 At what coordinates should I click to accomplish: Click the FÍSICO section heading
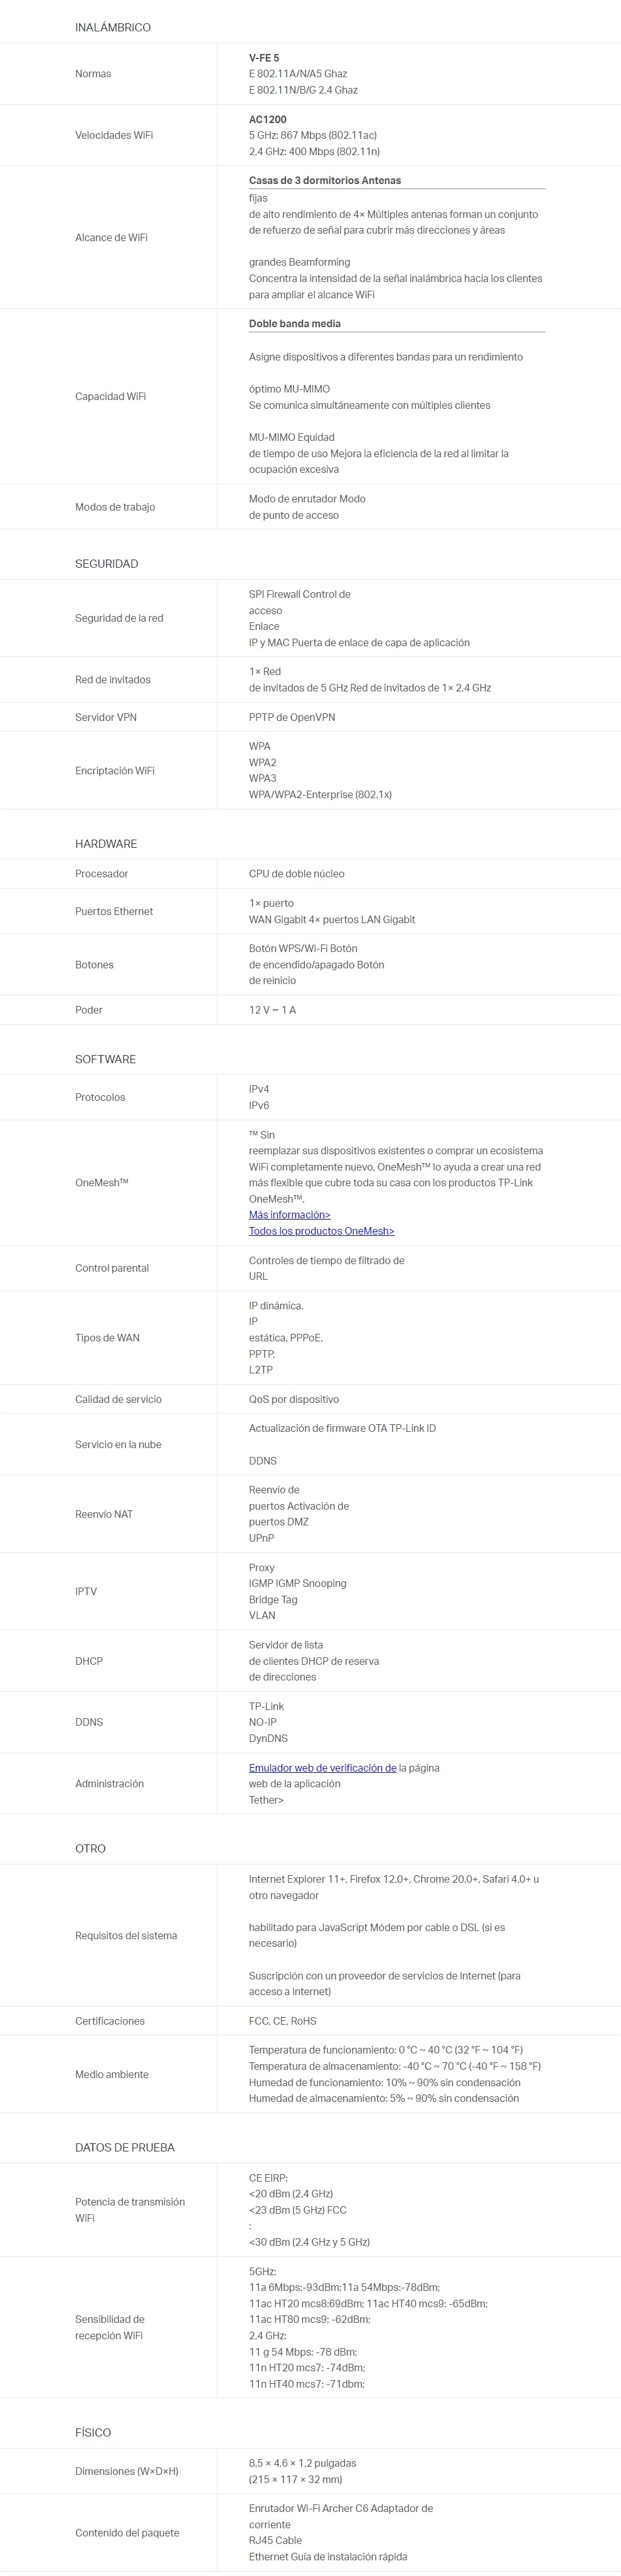[93, 2433]
